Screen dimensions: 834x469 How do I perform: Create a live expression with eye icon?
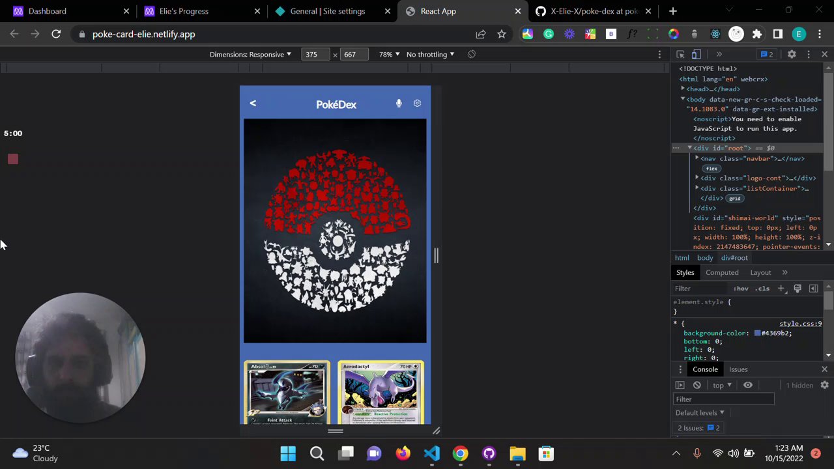coord(748,385)
